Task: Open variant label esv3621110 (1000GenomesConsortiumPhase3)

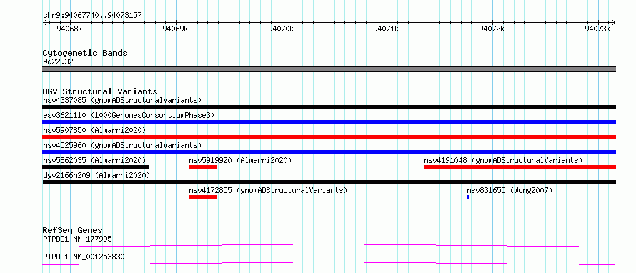Action: coord(129,115)
